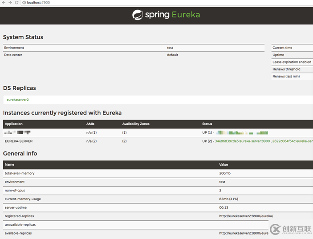Image resolution: width=313 pixels, height=239 pixels.
Task: Click the Name header in General Info
Action: [9, 164]
